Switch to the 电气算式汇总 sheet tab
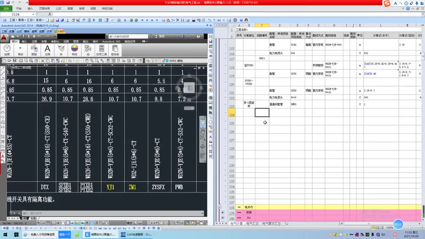The height and width of the screenshot is (239, 425). 271,224
